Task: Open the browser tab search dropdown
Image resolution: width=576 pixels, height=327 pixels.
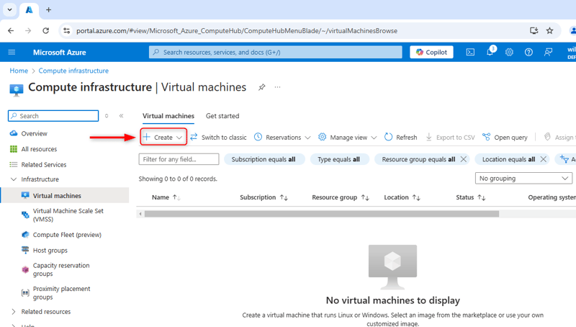Action: tap(9, 10)
